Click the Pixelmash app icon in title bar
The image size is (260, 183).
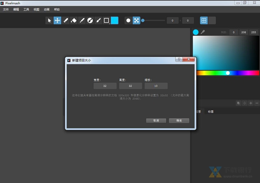tap(2, 3)
